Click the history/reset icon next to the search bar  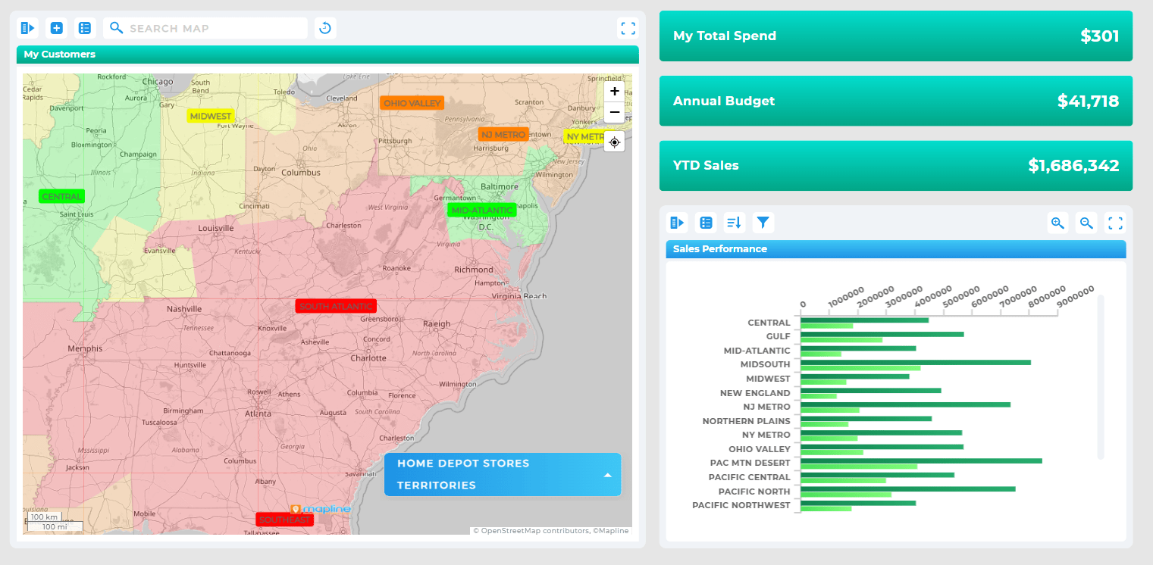[x=325, y=27]
